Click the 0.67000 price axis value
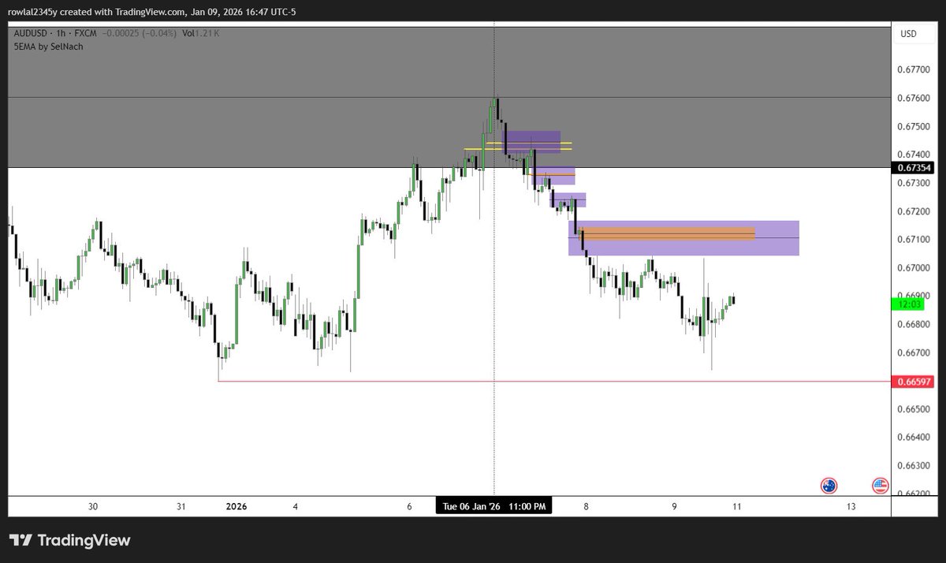The height and width of the screenshot is (563, 946). pos(912,268)
